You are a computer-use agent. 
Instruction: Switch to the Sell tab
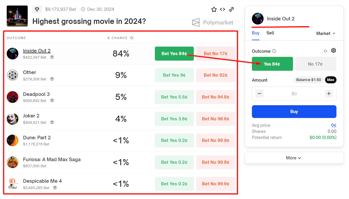coord(270,33)
